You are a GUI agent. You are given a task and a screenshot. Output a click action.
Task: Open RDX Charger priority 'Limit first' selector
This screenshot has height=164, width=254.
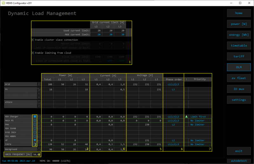point(200,117)
